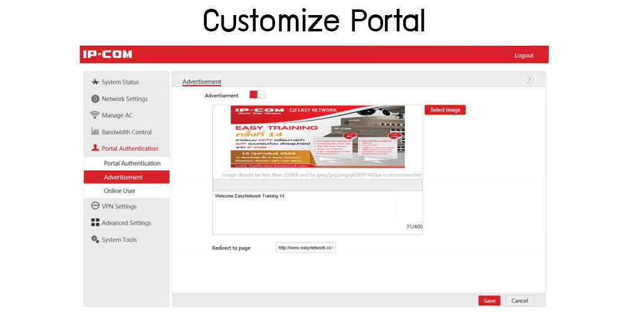628x314 pixels.
Task: Click the Redirect to page label
Action: pyautogui.click(x=231, y=248)
